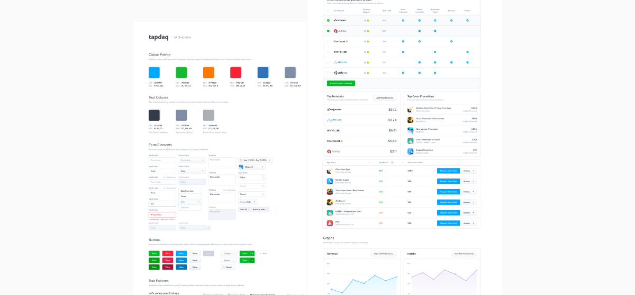This screenshot has width=635, height=295.
Task: Uncheck the first network checkbox
Action: [328, 21]
